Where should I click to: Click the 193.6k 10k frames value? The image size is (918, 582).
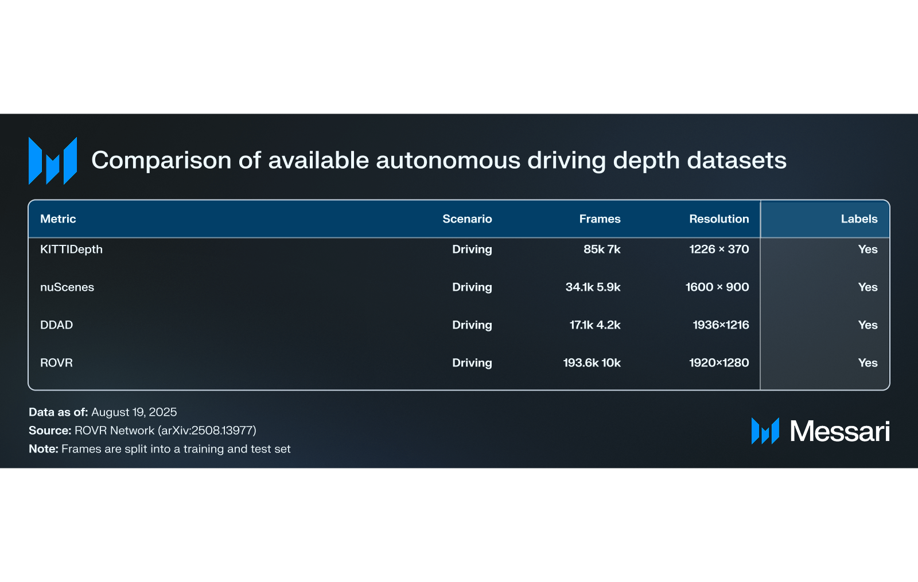pyautogui.click(x=592, y=363)
